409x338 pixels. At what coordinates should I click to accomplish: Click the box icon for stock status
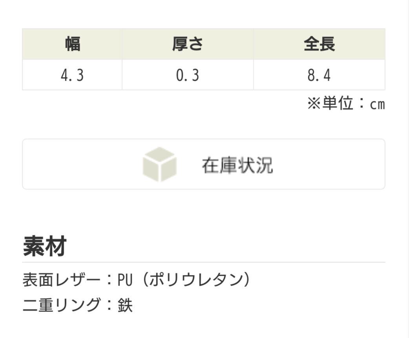point(159,164)
